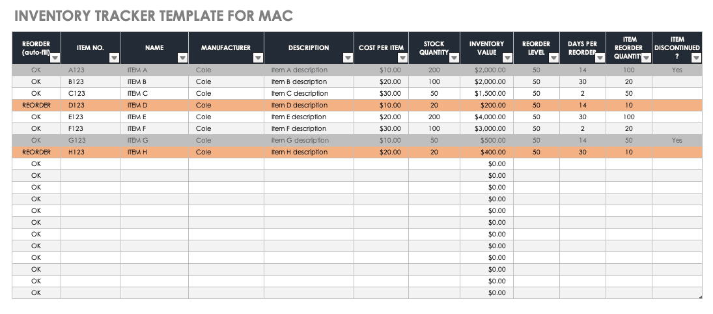Expand the ITEM REORDER QUANTITY filter
The width and height of the screenshot is (713, 314).
(646, 58)
